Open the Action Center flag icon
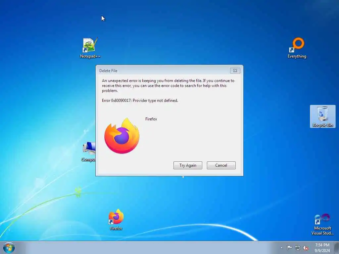Viewport: 339px width, 254px height. coord(289,248)
